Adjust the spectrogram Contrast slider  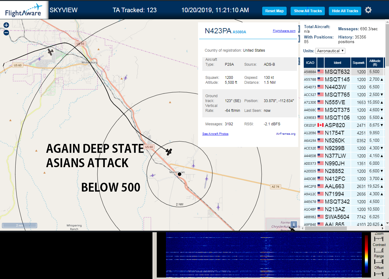point(379,250)
